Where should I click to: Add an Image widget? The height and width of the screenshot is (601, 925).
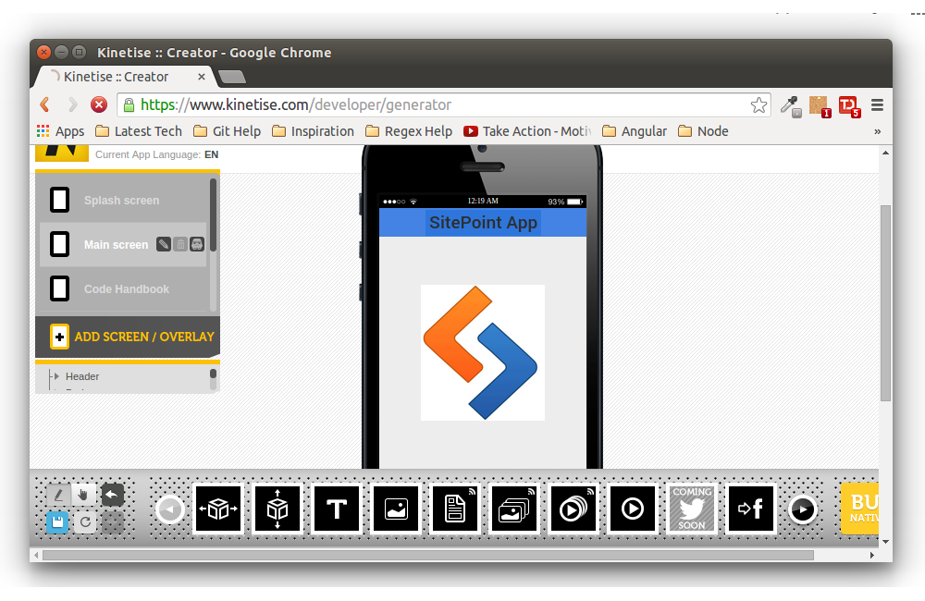coord(396,509)
